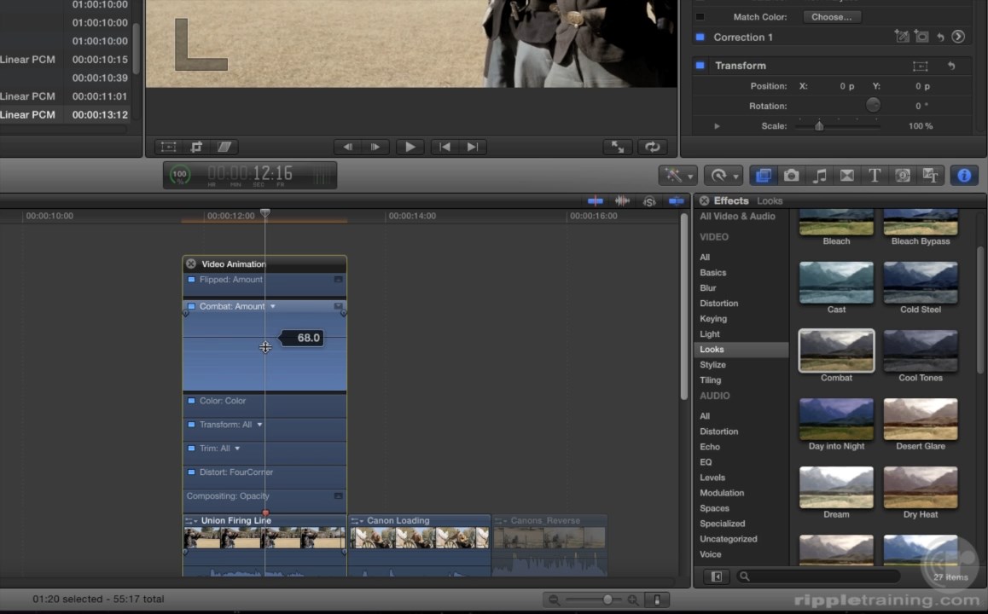Image resolution: width=988 pixels, height=614 pixels.
Task: Disable the Flipped: Amount effect
Action: [x=191, y=280]
